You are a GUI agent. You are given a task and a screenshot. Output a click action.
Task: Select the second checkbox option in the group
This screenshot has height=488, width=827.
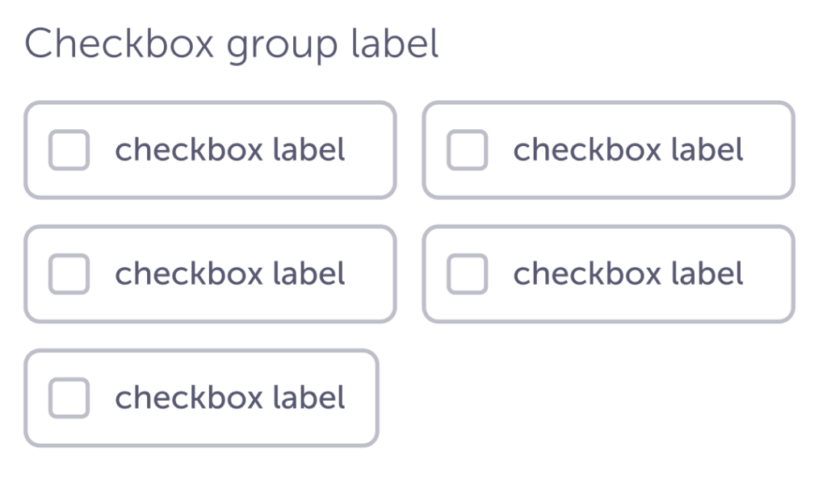click(467, 150)
